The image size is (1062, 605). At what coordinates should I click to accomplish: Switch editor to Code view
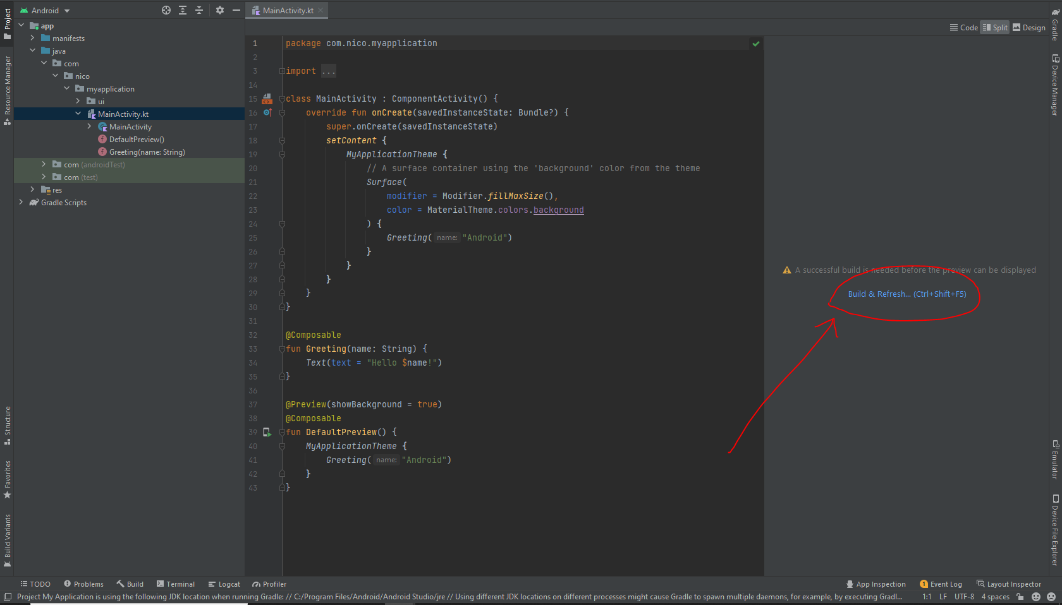point(963,27)
